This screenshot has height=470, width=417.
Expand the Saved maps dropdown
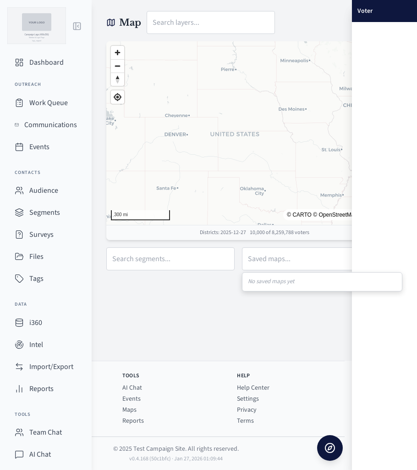(298, 259)
